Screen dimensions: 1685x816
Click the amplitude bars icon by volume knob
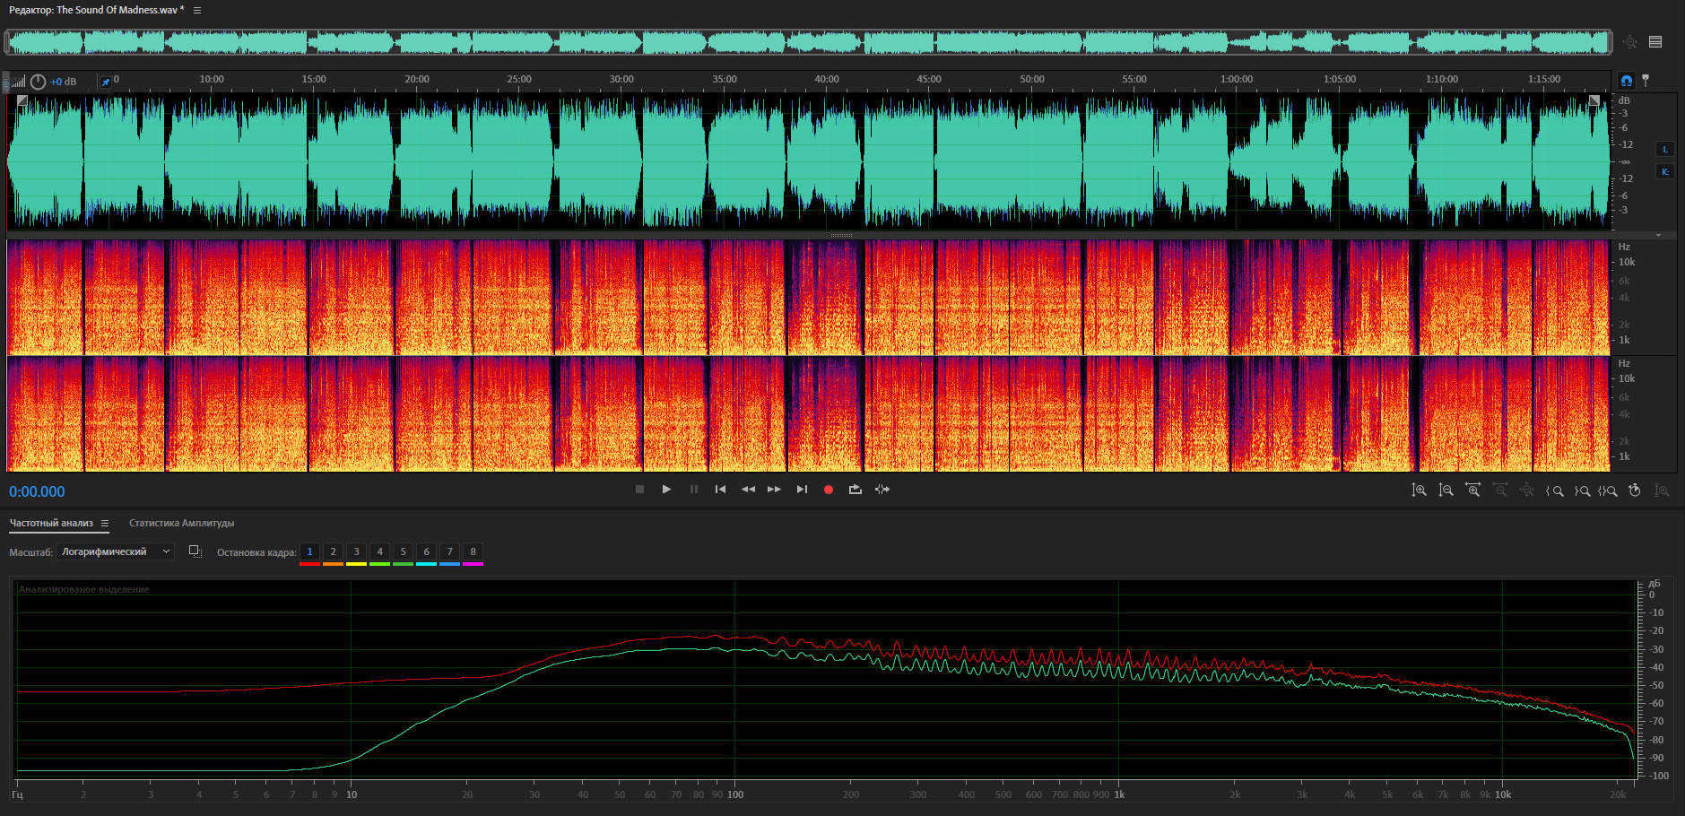(17, 82)
